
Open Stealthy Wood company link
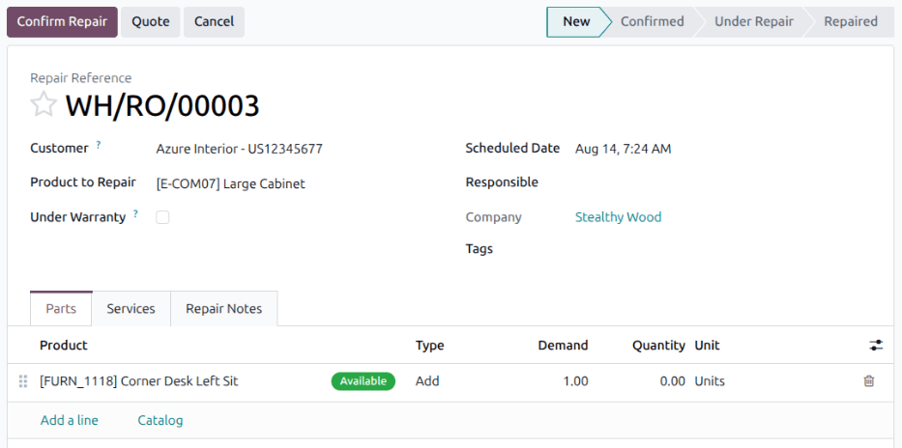tap(619, 217)
